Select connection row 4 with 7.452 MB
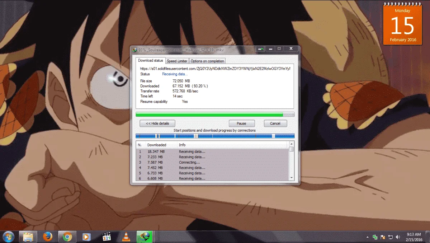Screen dimensions: 430x243 coord(213,168)
